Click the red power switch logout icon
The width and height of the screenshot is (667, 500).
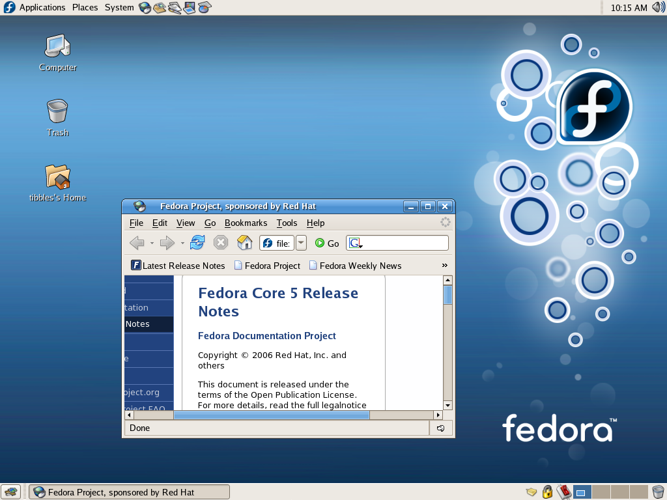(x=564, y=492)
